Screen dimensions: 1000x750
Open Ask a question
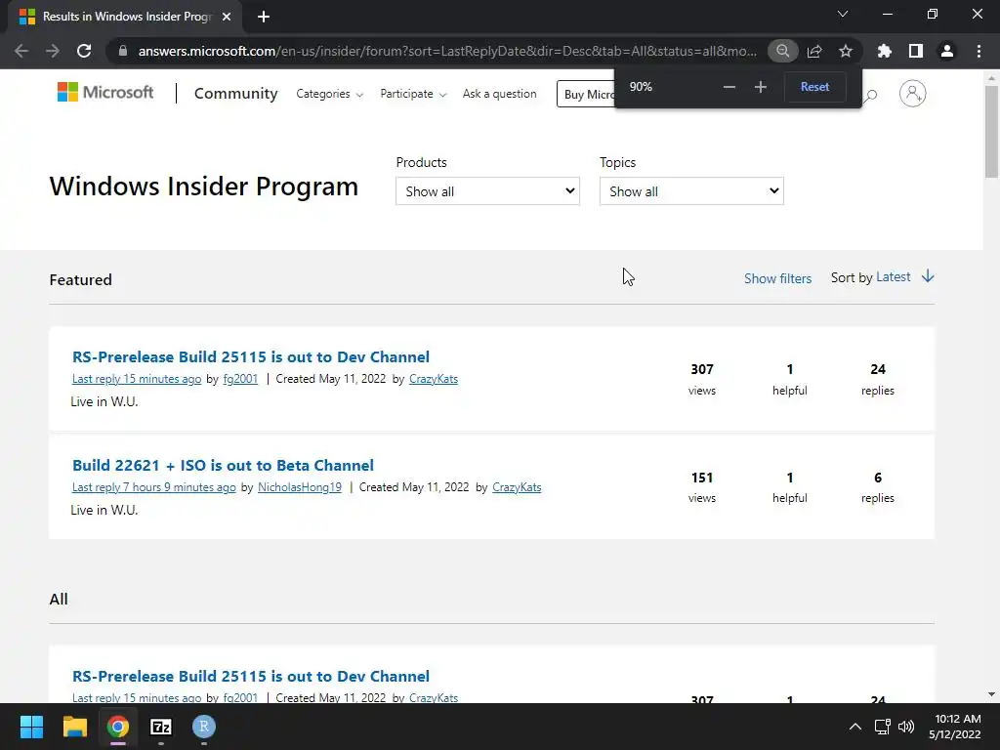[499, 94]
